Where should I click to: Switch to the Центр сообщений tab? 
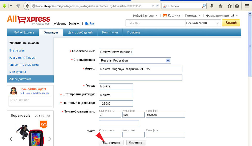click(x=80, y=32)
